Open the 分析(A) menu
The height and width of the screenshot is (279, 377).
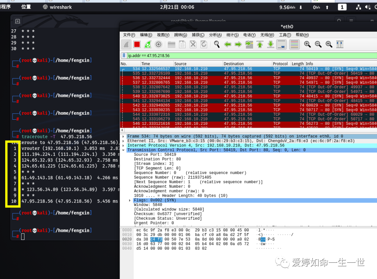pos(215,35)
